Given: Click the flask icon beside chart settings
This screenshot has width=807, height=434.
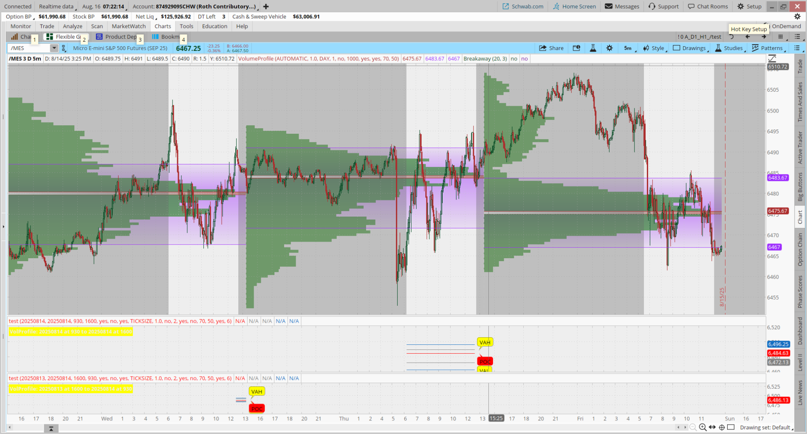Looking at the screenshot, I should point(593,48).
